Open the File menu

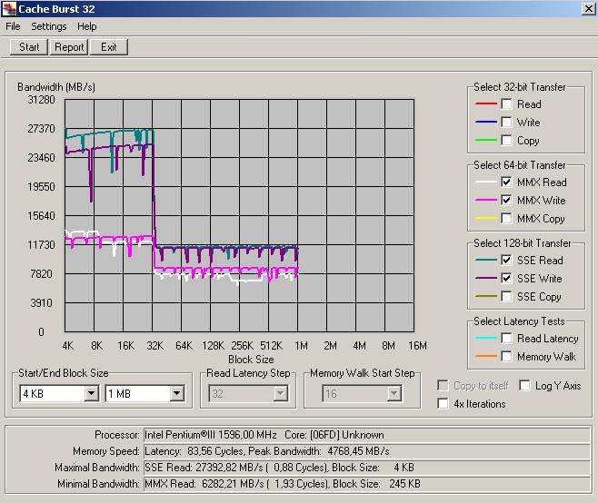pos(13,26)
